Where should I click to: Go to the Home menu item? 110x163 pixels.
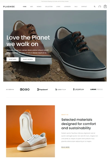pyautogui.click(x=25, y=7)
